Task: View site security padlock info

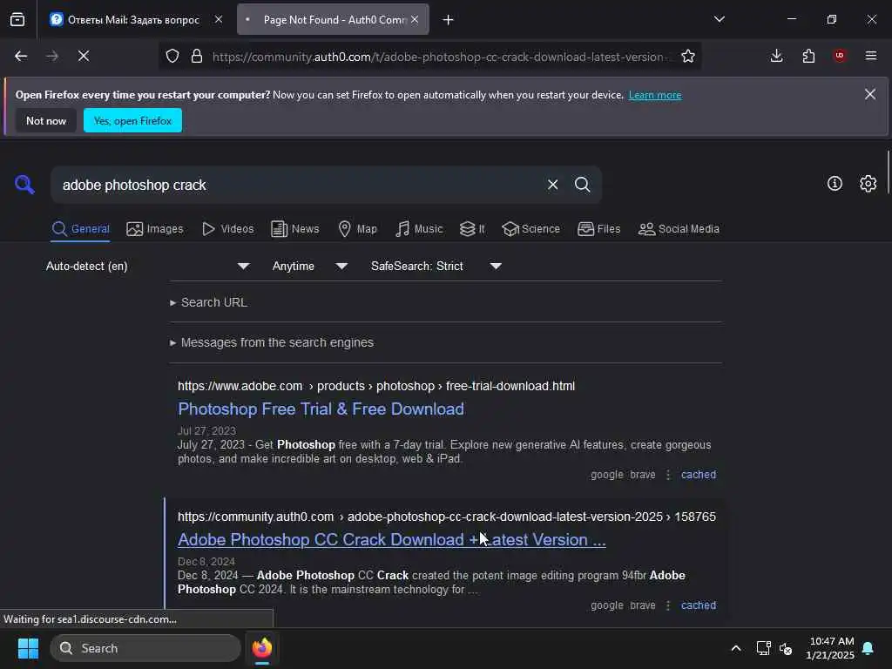Action: click(197, 56)
